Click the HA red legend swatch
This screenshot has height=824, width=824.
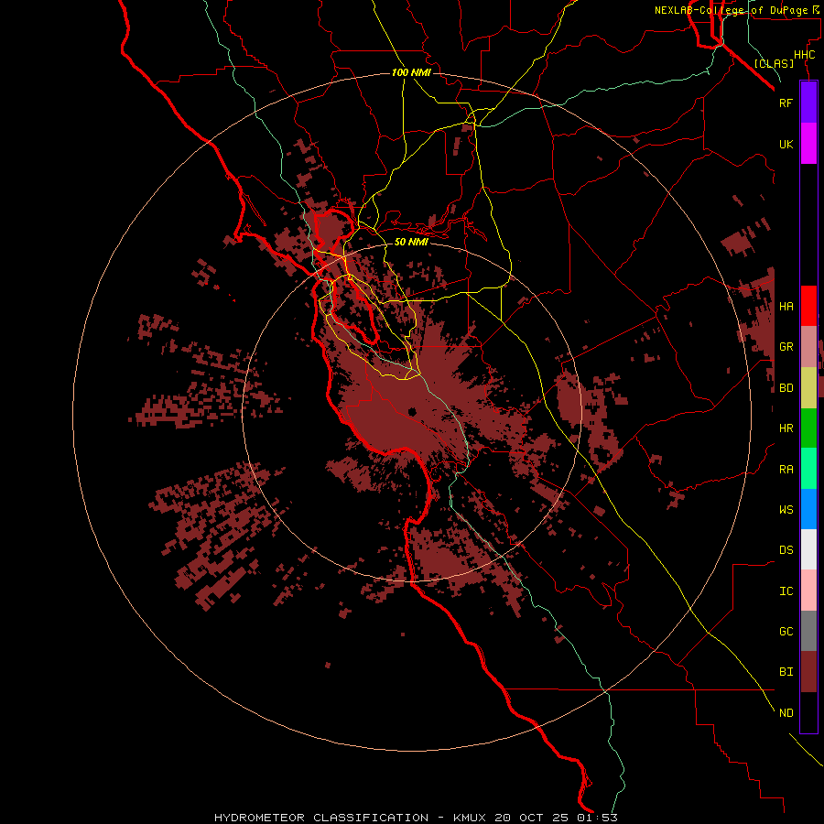point(808,306)
